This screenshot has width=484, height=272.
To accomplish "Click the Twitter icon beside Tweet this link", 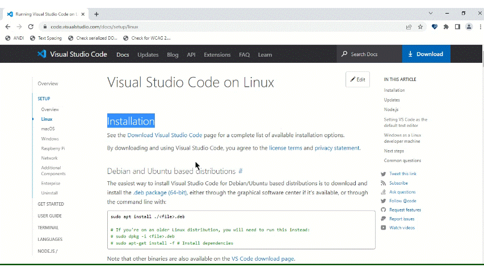I will click(x=384, y=174).
